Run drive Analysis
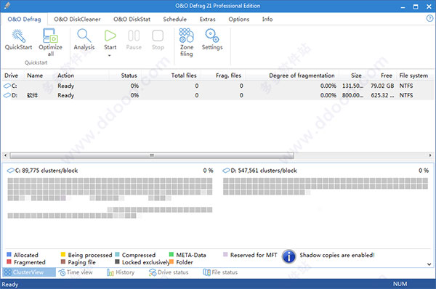 [84, 39]
